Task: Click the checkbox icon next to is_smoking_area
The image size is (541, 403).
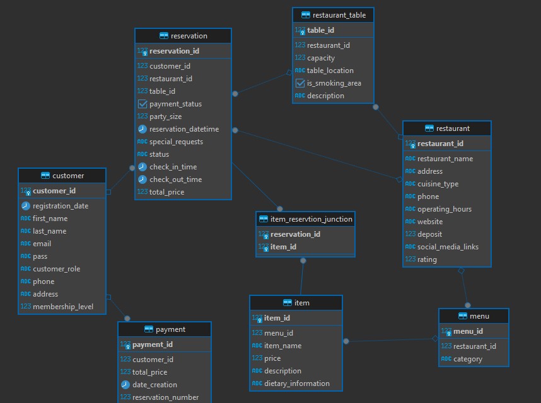Action: pos(300,83)
